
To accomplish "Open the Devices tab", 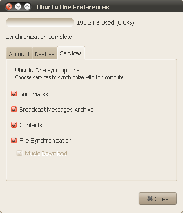I will [x=45, y=53].
